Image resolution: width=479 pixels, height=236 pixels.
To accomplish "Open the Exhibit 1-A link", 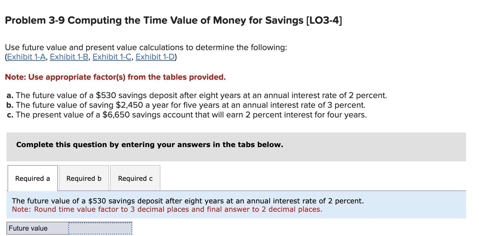I will pyautogui.click(x=26, y=57).
